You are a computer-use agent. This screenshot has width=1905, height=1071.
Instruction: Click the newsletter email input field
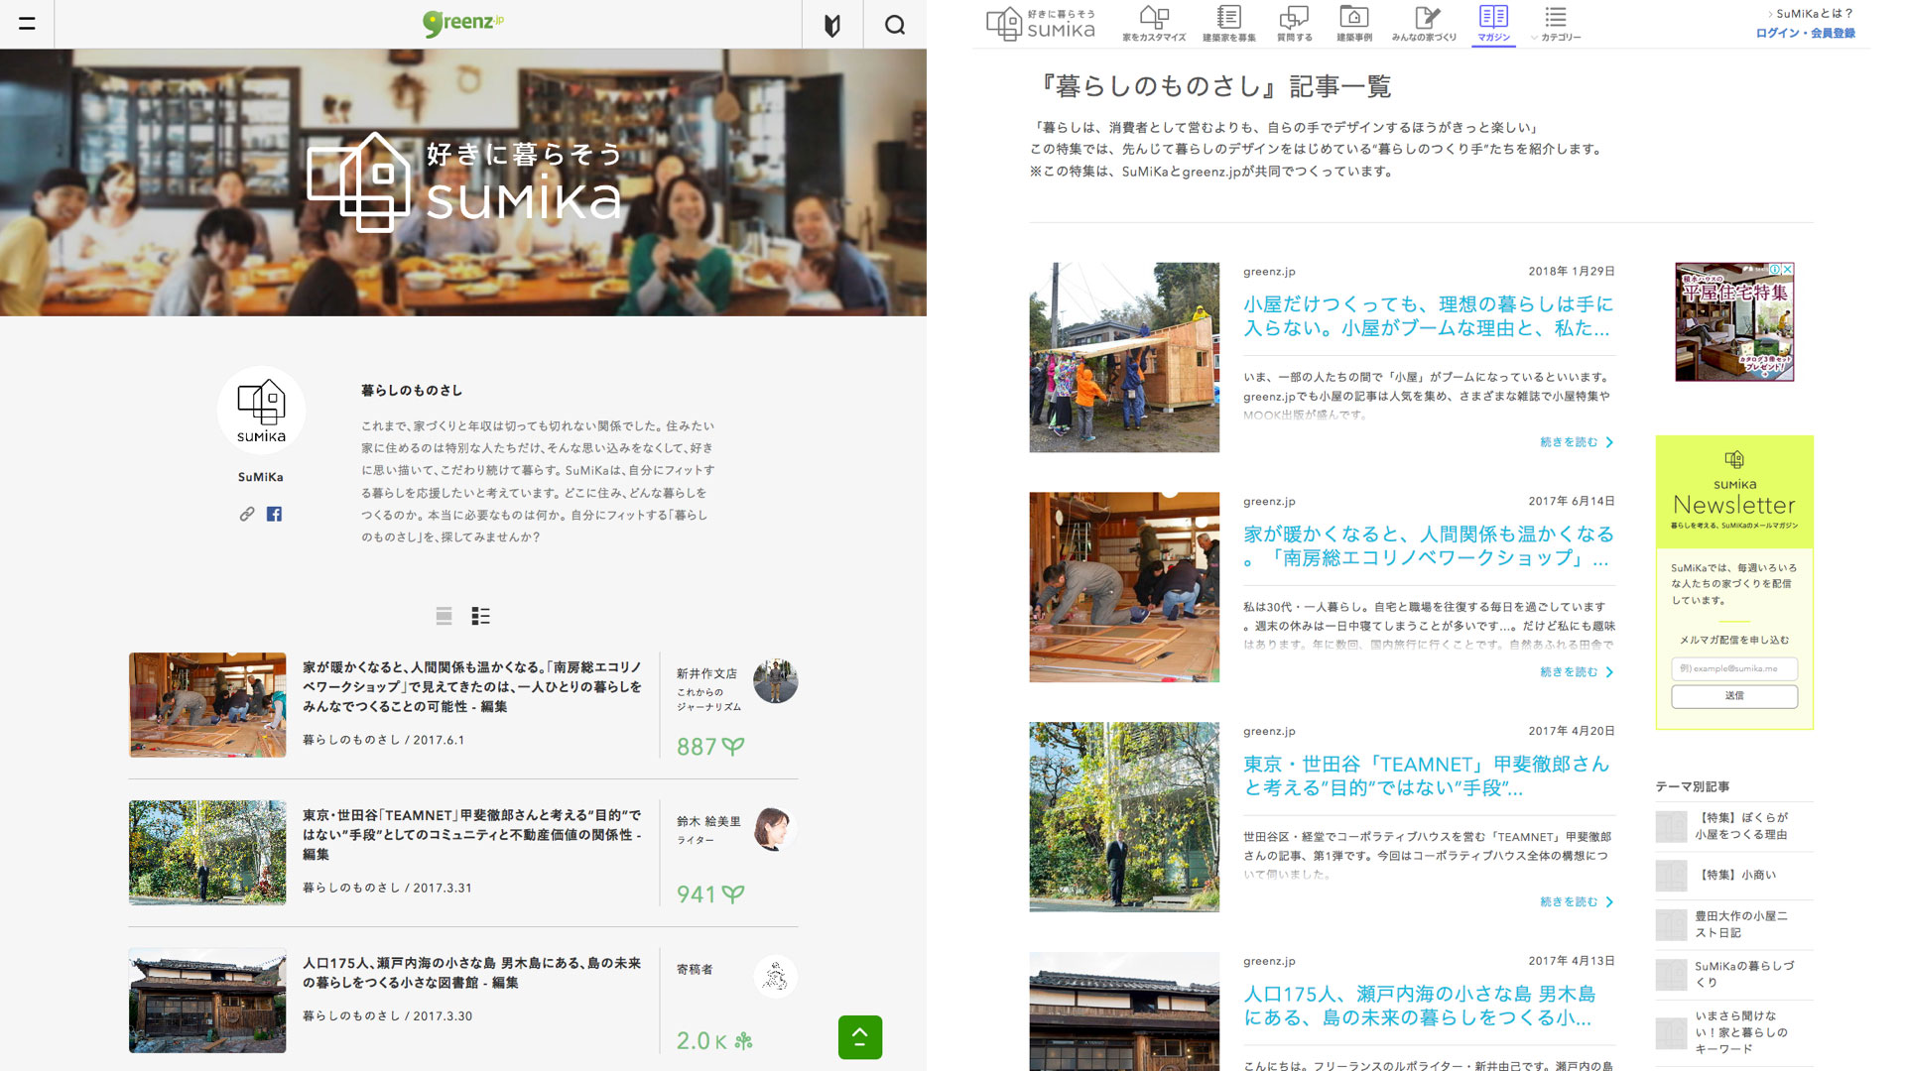pyautogui.click(x=1734, y=668)
